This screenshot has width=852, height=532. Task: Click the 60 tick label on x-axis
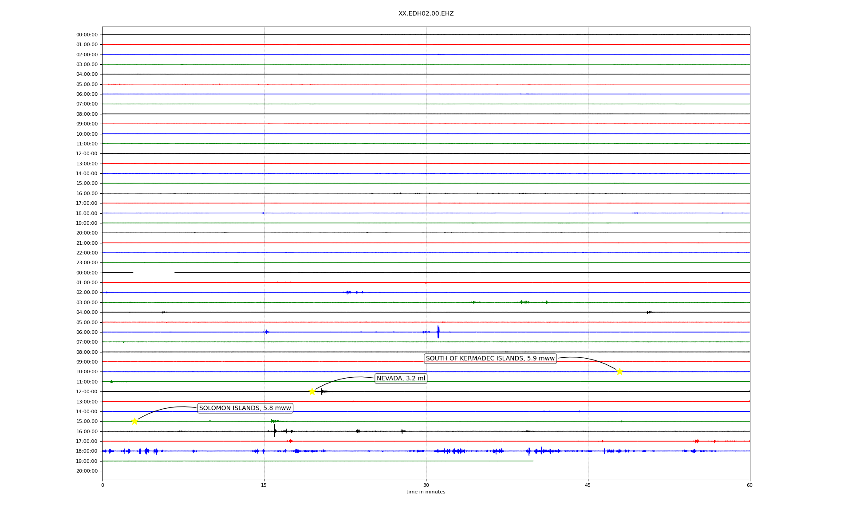click(749, 485)
